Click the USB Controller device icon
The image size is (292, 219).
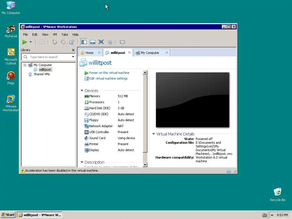[x=87, y=132]
